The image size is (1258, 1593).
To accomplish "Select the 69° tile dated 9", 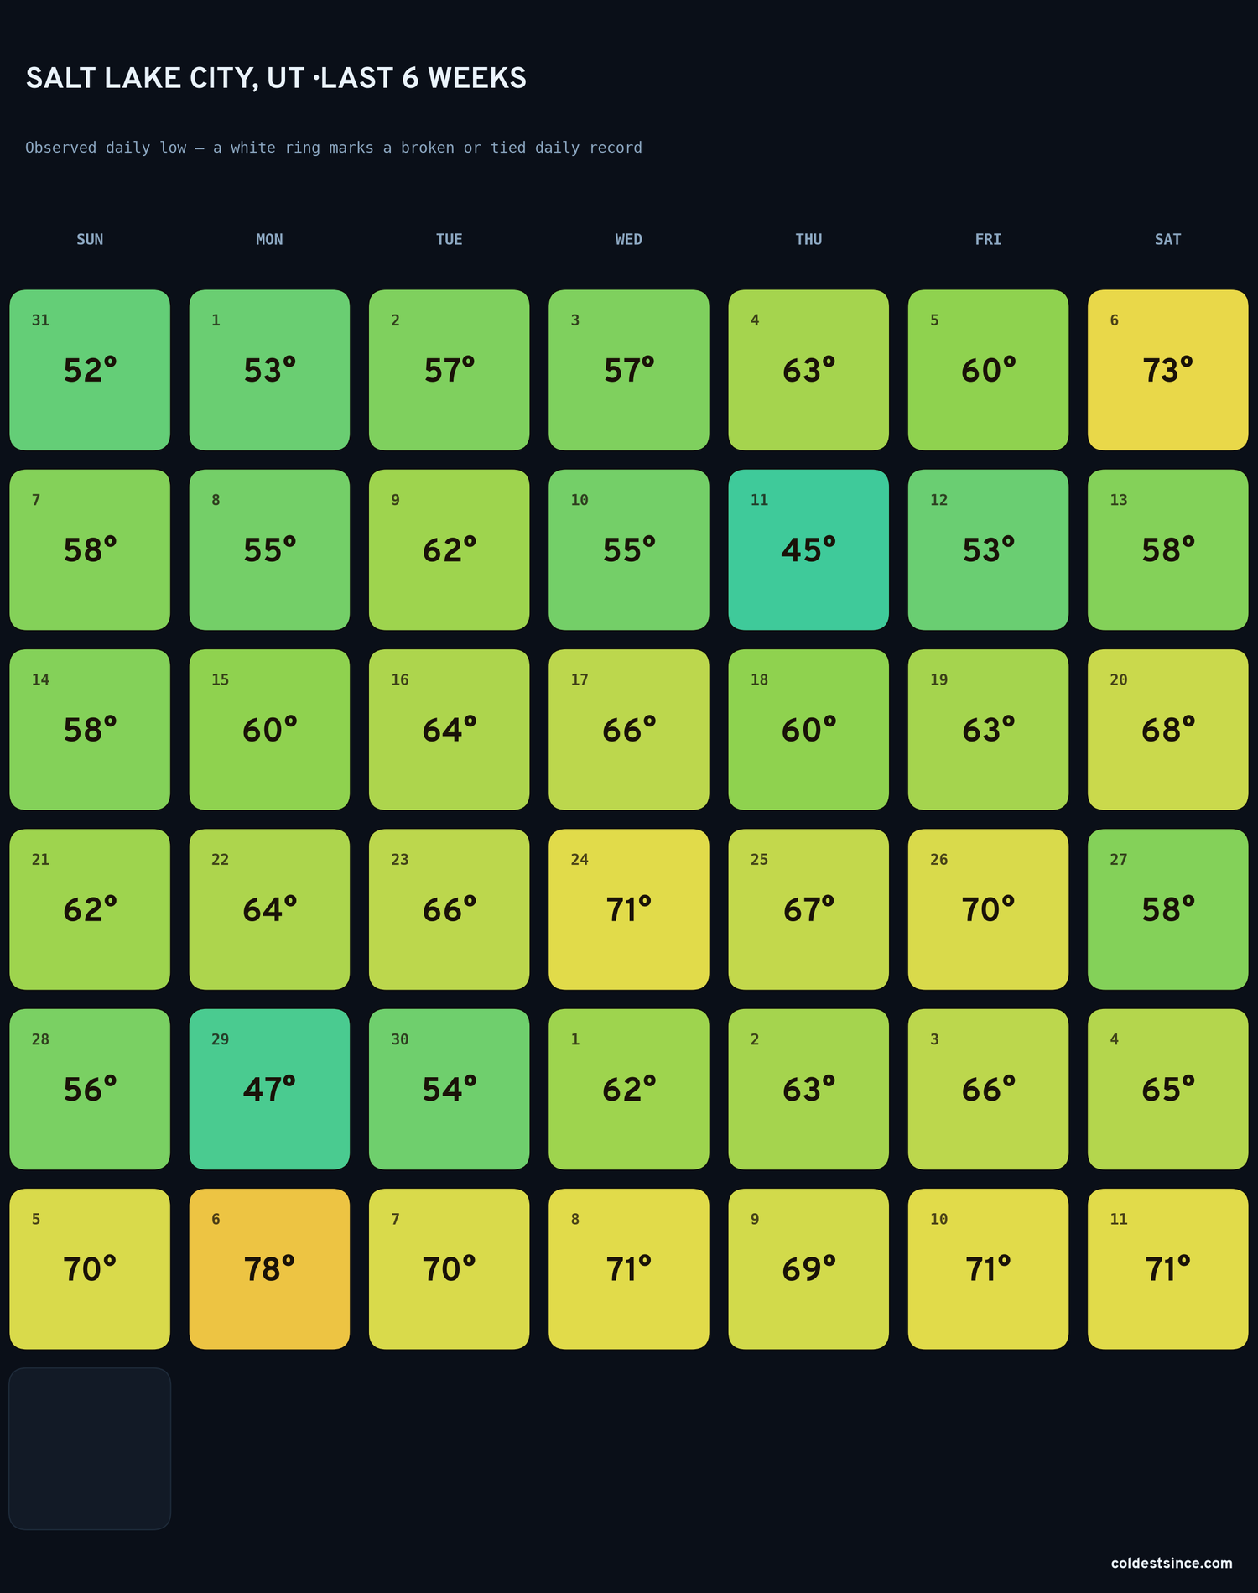I will coord(808,1268).
